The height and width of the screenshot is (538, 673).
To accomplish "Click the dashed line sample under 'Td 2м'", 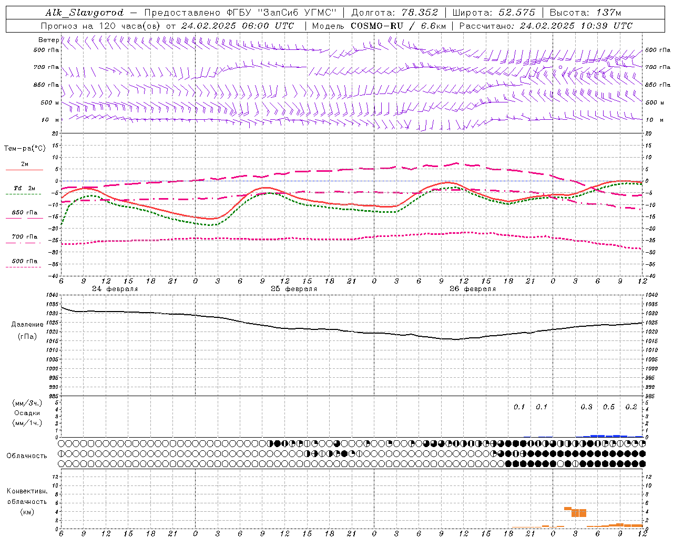I will tap(23, 194).
